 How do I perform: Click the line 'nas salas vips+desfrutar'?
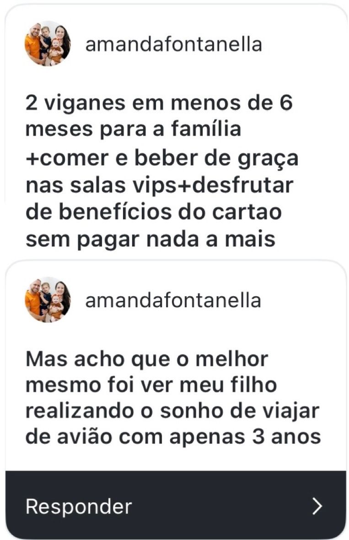tap(160, 185)
